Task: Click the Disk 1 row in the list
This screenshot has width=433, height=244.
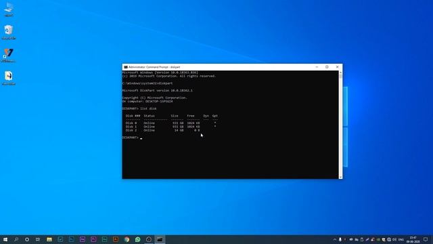Action: click(171, 127)
